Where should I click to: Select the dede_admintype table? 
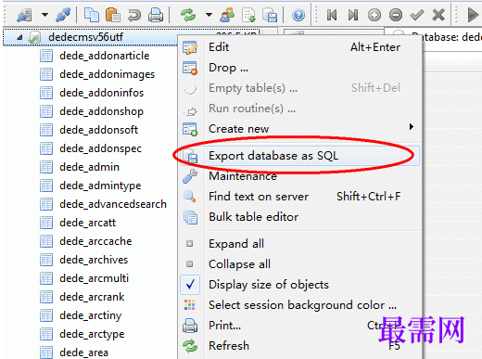[100, 186]
